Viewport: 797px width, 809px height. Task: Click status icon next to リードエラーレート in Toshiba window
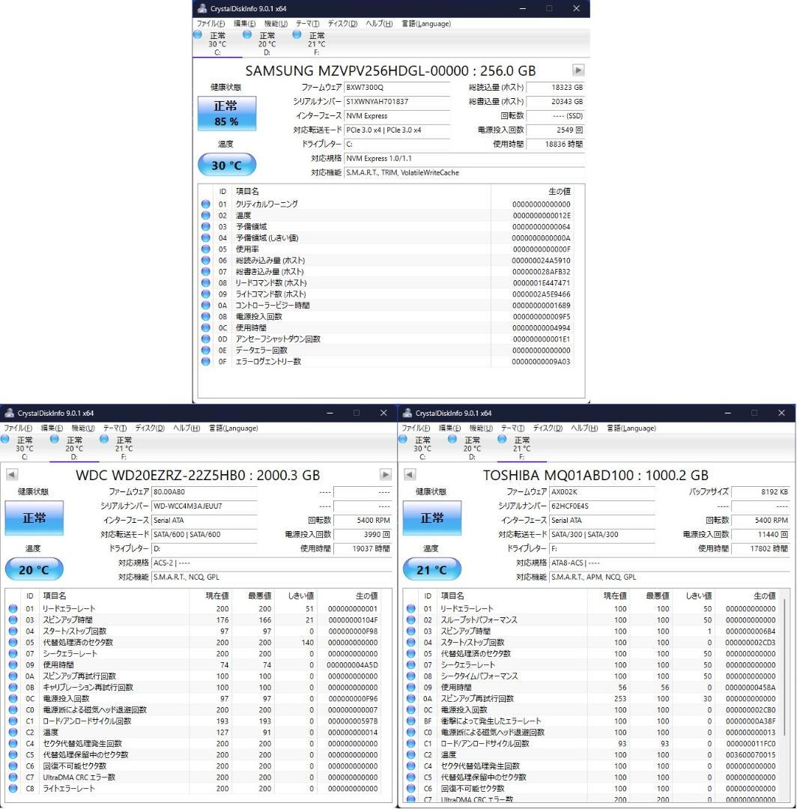pyautogui.click(x=410, y=608)
